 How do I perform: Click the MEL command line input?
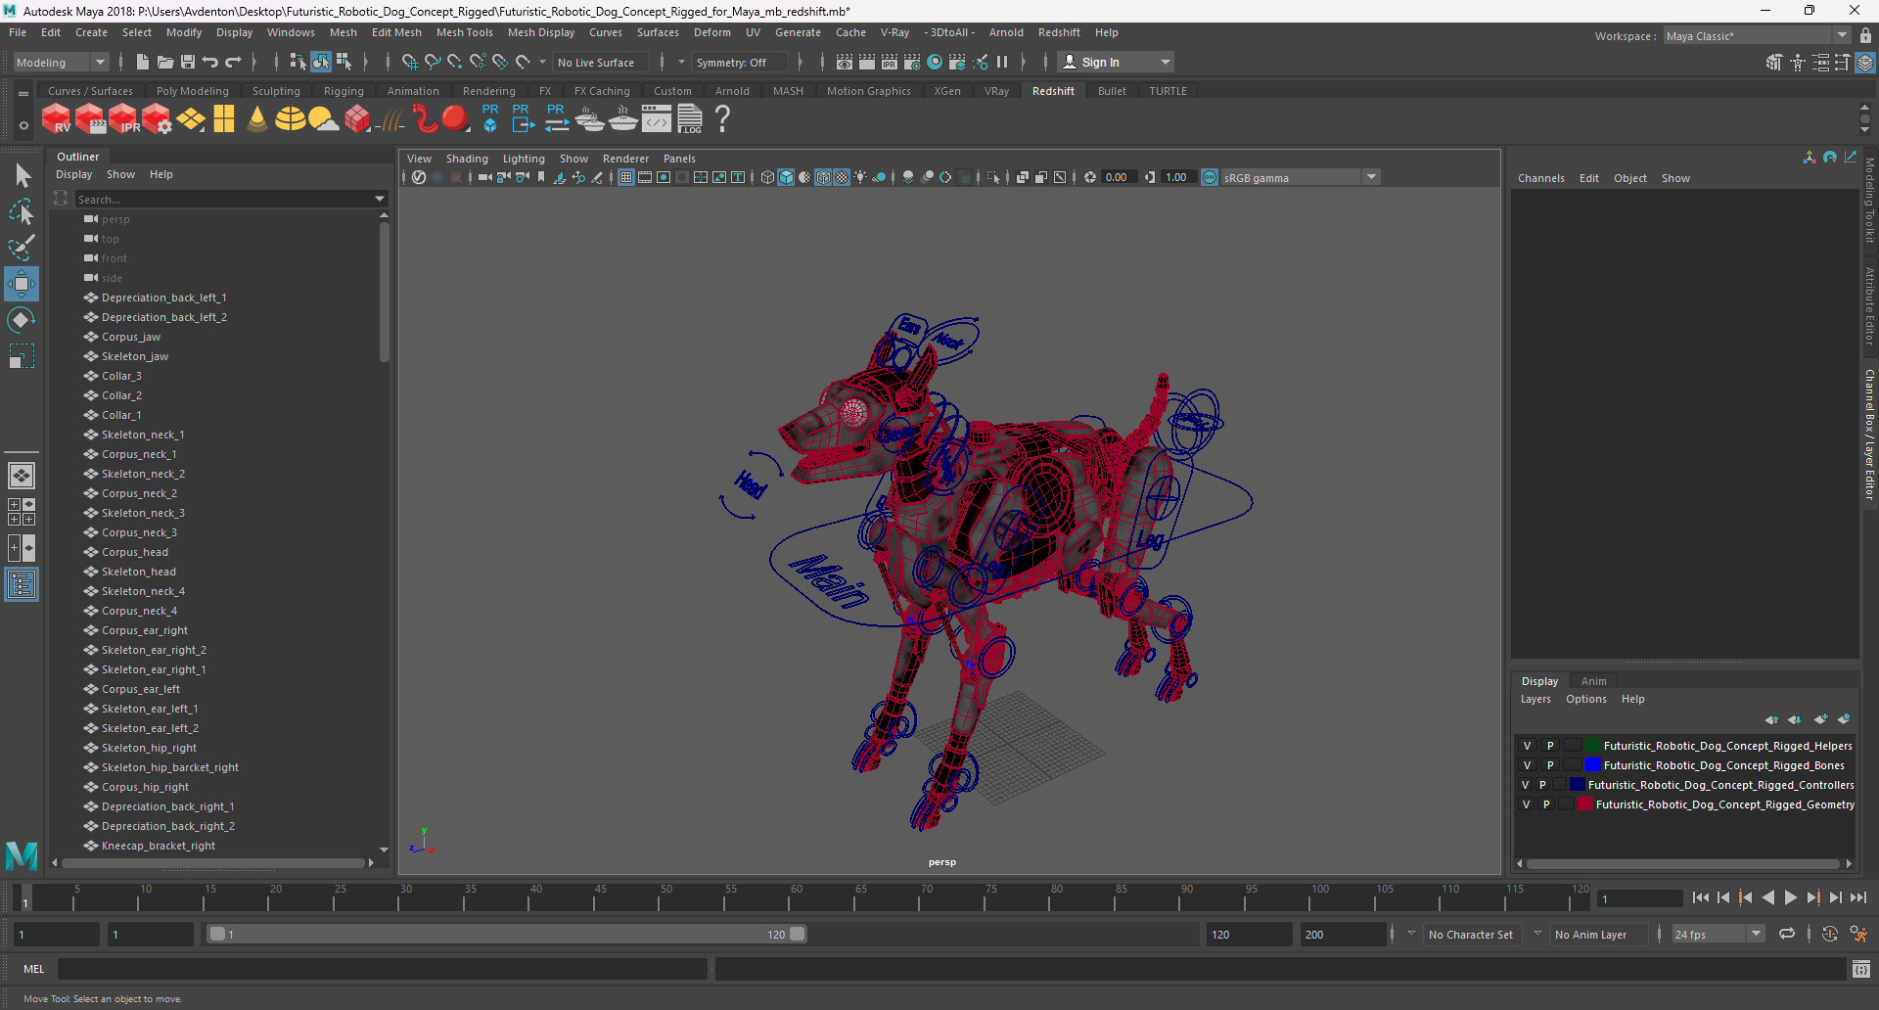pyautogui.click(x=382, y=969)
